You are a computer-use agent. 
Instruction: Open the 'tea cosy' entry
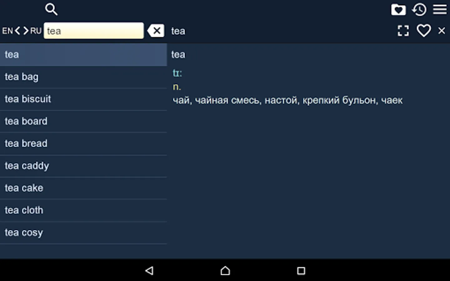83,233
